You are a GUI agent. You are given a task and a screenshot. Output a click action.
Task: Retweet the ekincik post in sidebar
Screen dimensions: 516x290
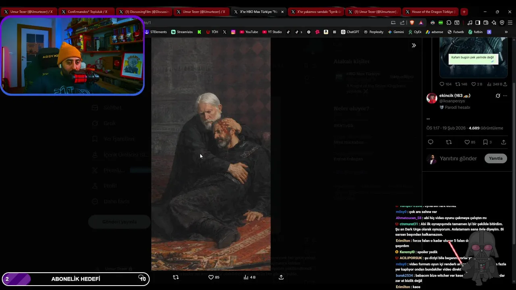449,142
